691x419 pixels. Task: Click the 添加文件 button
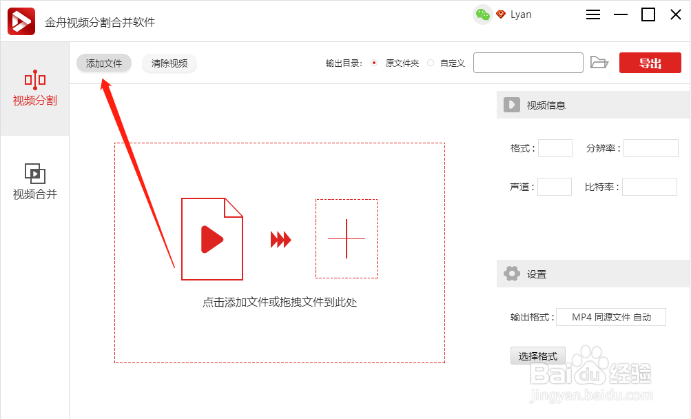coord(103,63)
